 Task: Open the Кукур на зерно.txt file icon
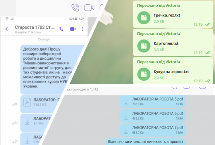tap(144, 74)
